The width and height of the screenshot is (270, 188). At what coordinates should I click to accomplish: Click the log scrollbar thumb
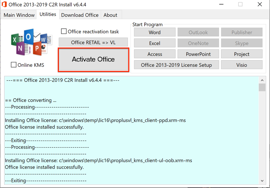[x=262, y=87]
